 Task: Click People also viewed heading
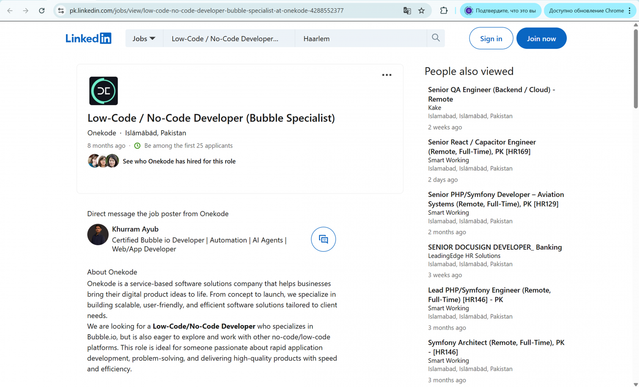(469, 71)
